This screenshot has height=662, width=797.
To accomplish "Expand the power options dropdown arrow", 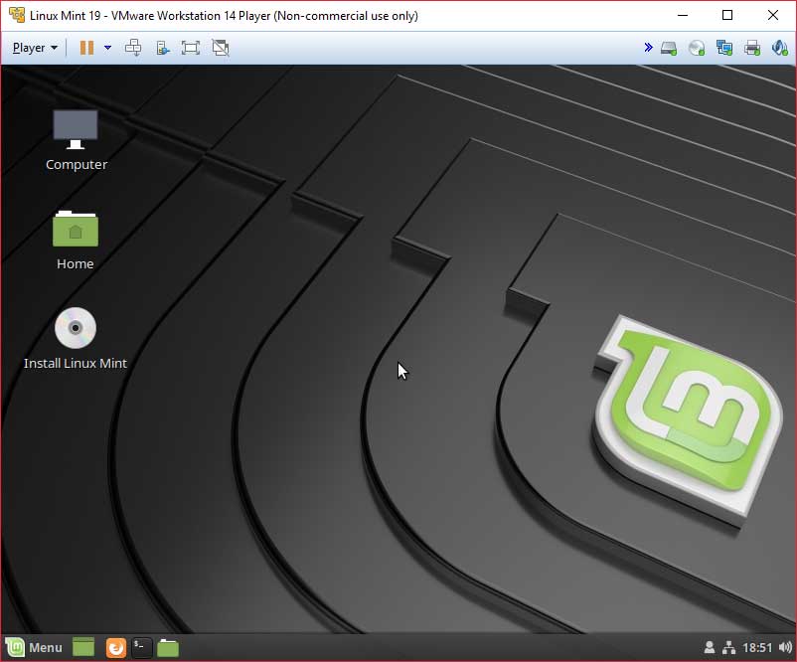I will (x=107, y=48).
